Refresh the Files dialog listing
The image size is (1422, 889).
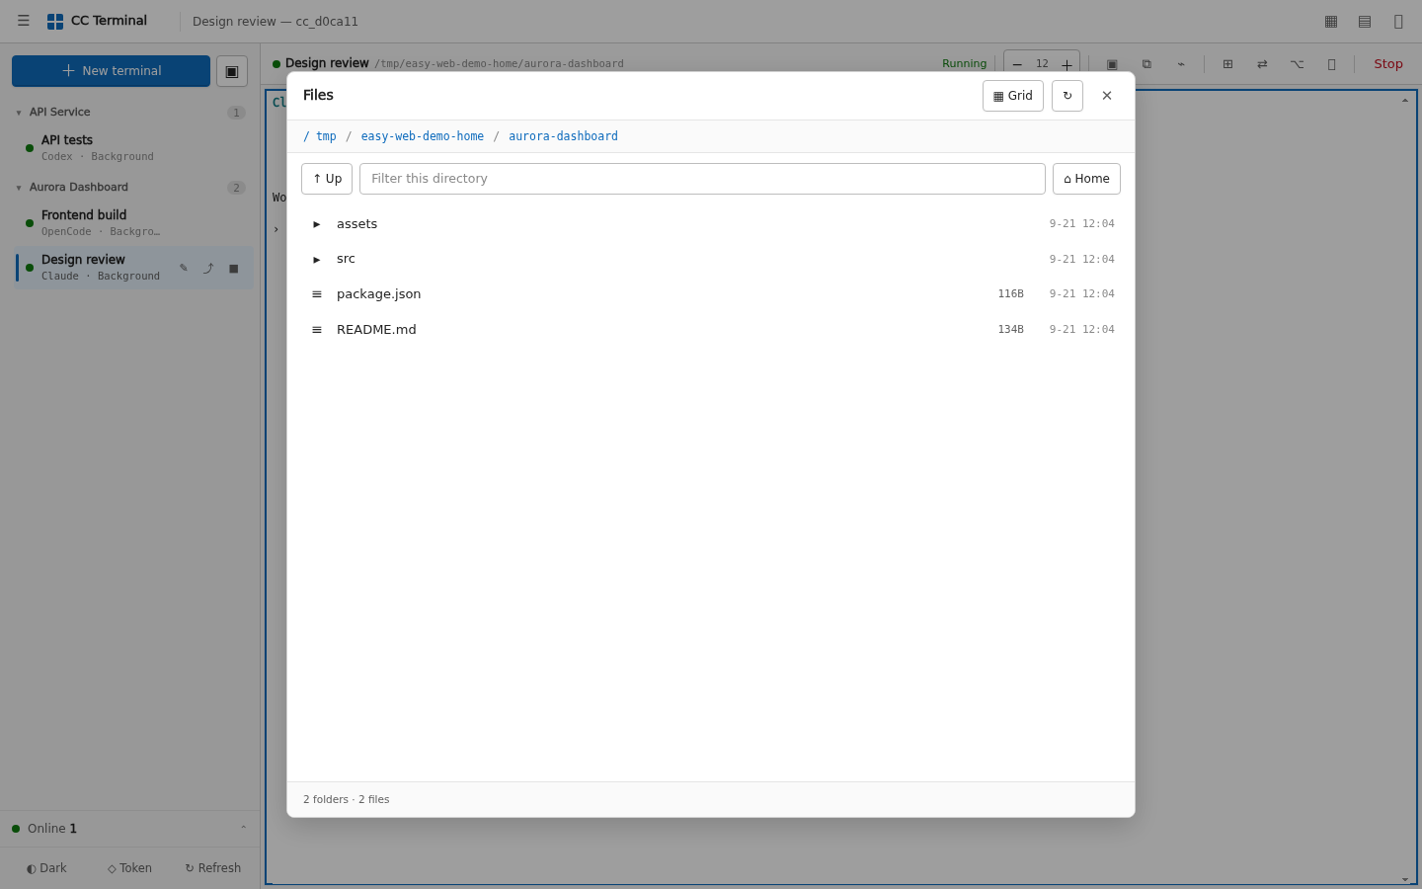tap(1067, 96)
